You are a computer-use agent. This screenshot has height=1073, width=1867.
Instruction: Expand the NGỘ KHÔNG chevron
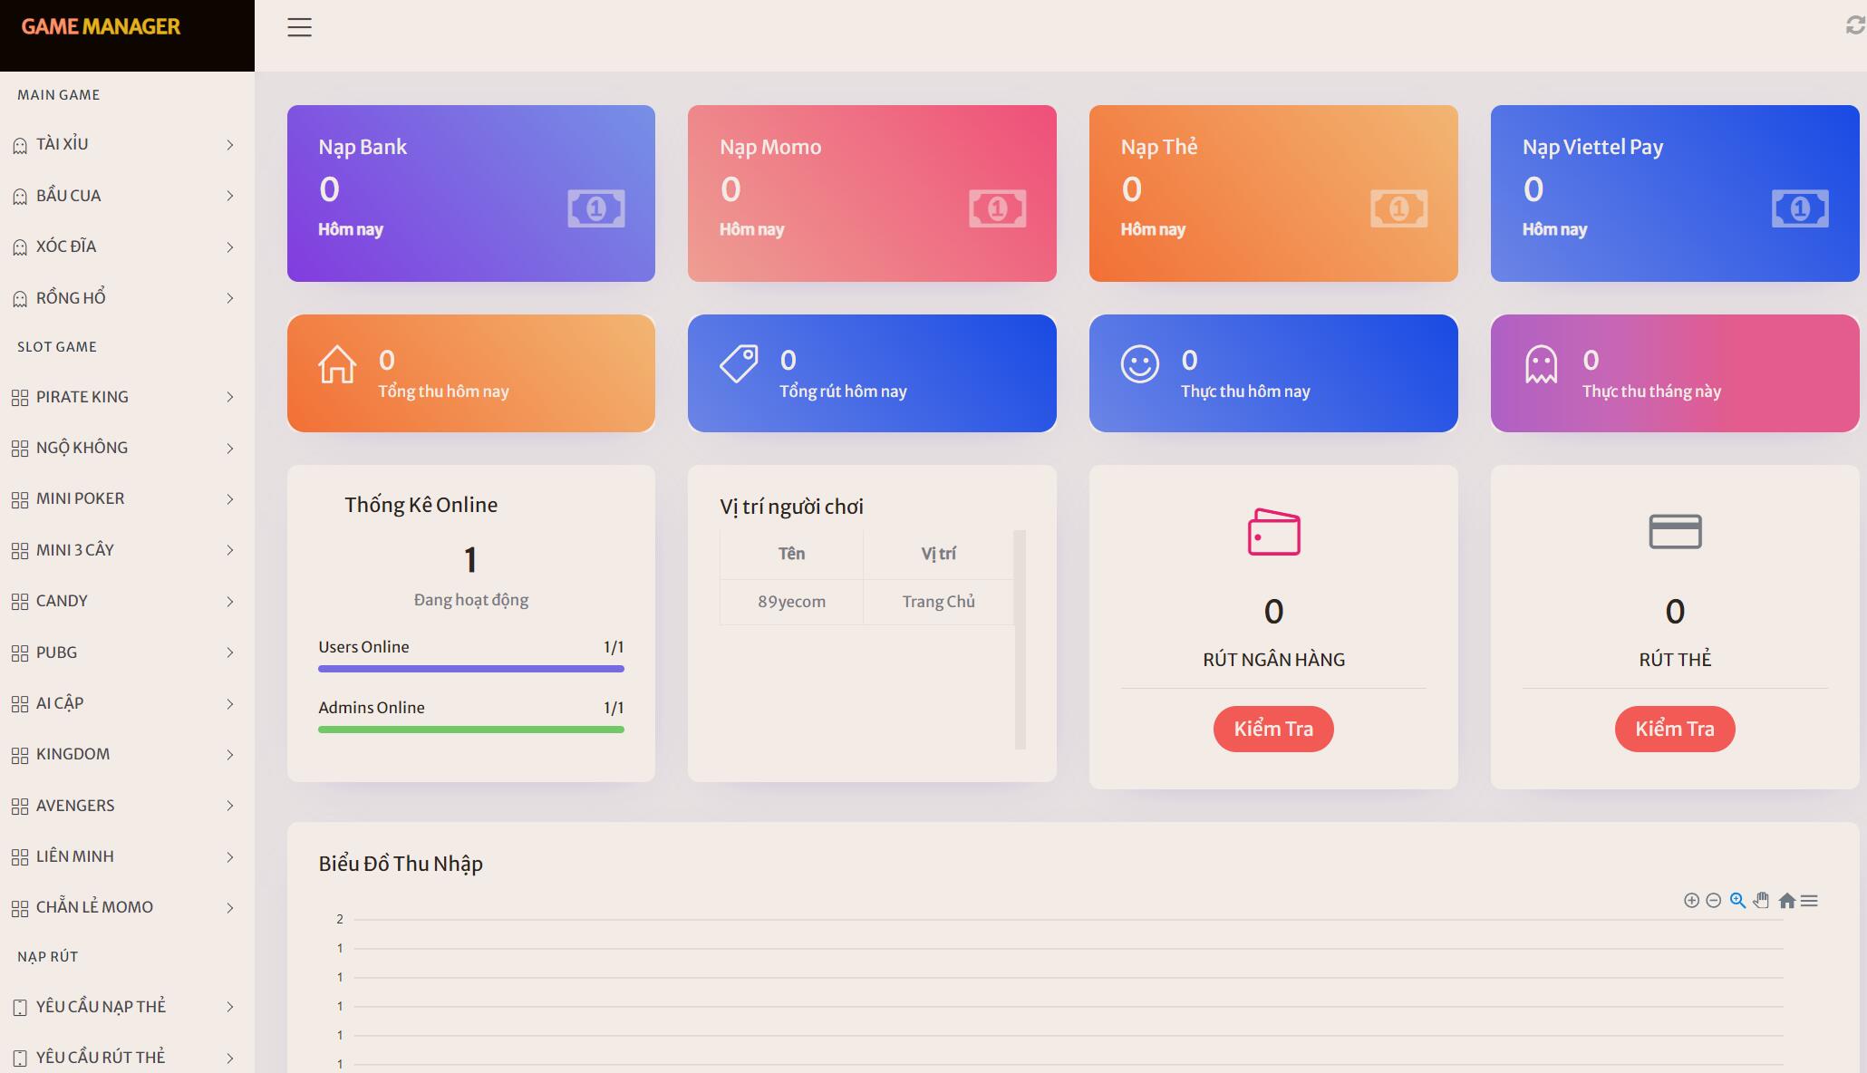coord(230,449)
